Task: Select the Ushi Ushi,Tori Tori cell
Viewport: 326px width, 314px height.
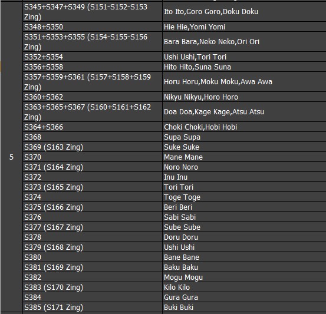Action: (x=244, y=57)
